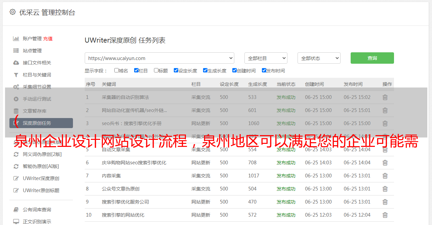Click keyword 采集器的自动识别算法
Viewport: 432px width, 225px height.
(125, 97)
